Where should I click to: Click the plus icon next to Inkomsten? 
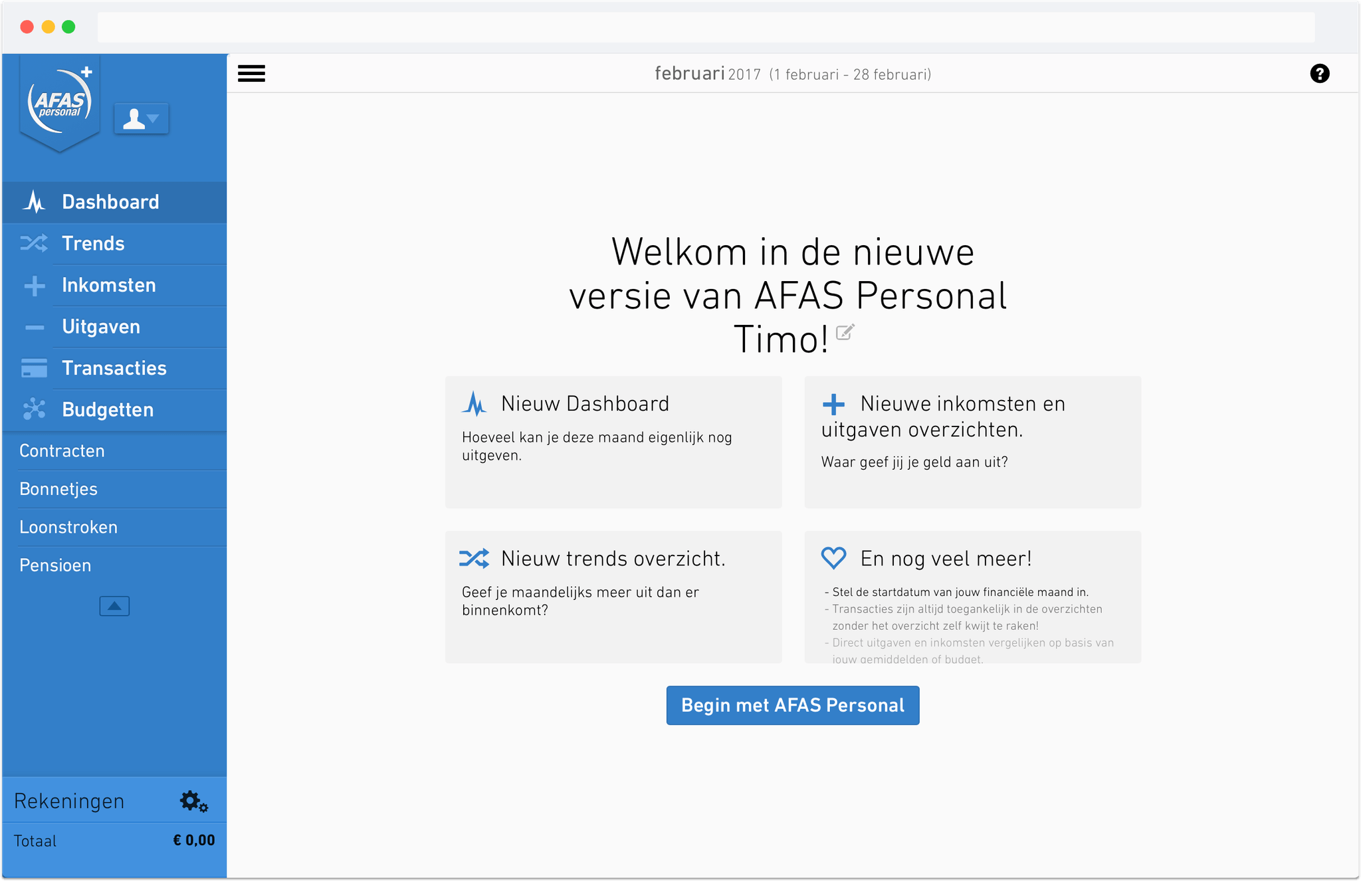tap(35, 285)
